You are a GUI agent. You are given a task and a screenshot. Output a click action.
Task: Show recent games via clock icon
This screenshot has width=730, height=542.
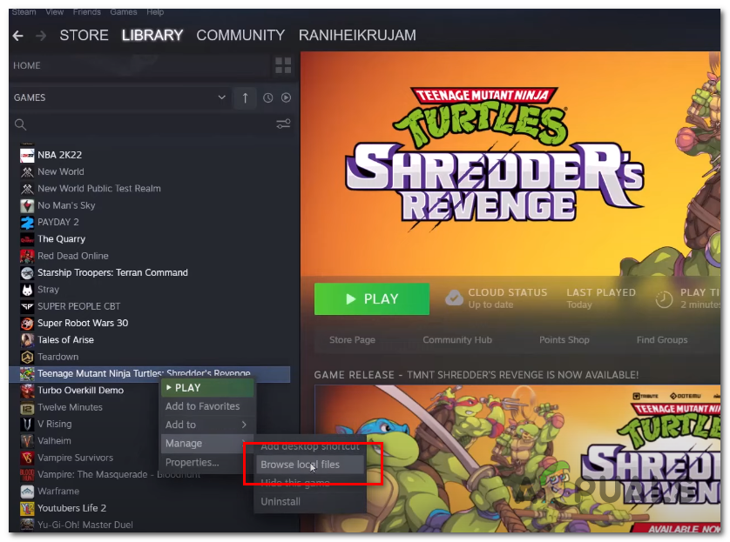click(x=267, y=97)
